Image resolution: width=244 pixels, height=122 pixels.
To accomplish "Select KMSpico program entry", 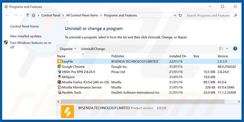I will tap(68, 77).
